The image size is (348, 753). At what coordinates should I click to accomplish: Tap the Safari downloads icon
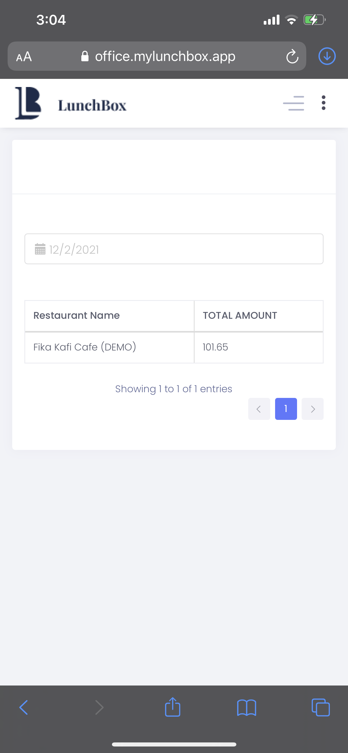(327, 56)
